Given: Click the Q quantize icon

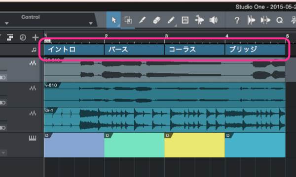Looking at the screenshot, I should 280,20.
